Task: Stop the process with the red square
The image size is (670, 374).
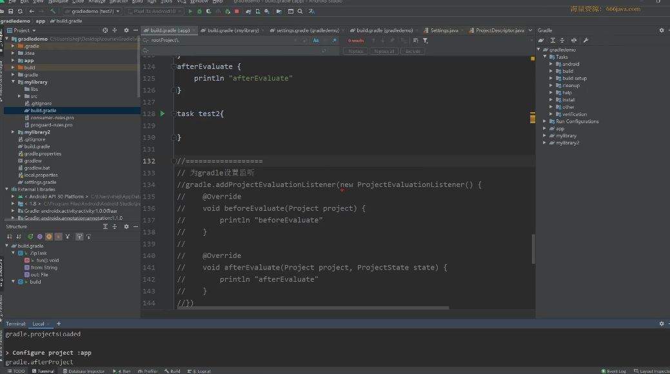Action: (x=237, y=12)
